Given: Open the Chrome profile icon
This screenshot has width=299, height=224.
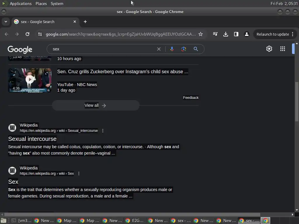Looking at the screenshot, I should pyautogui.click(x=246, y=34).
